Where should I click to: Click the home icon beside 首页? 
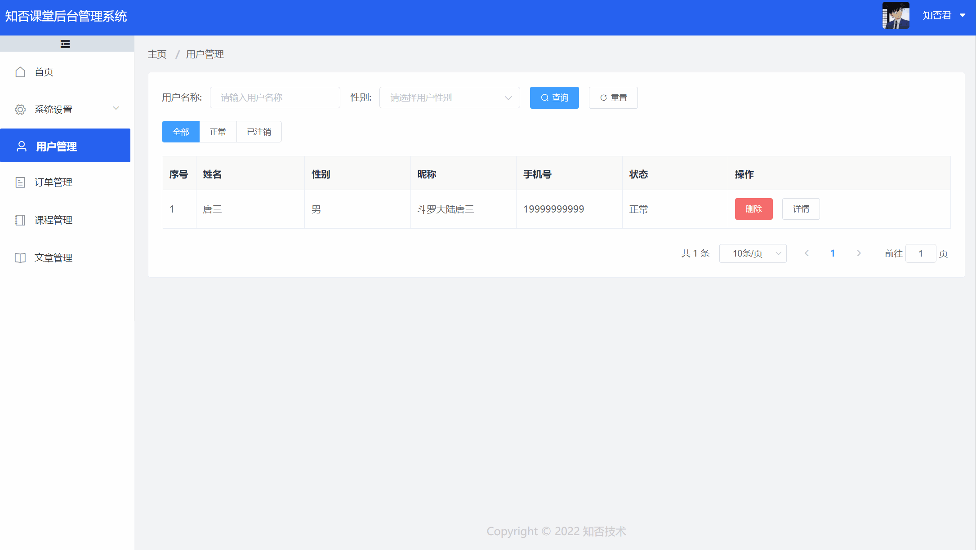(x=20, y=72)
